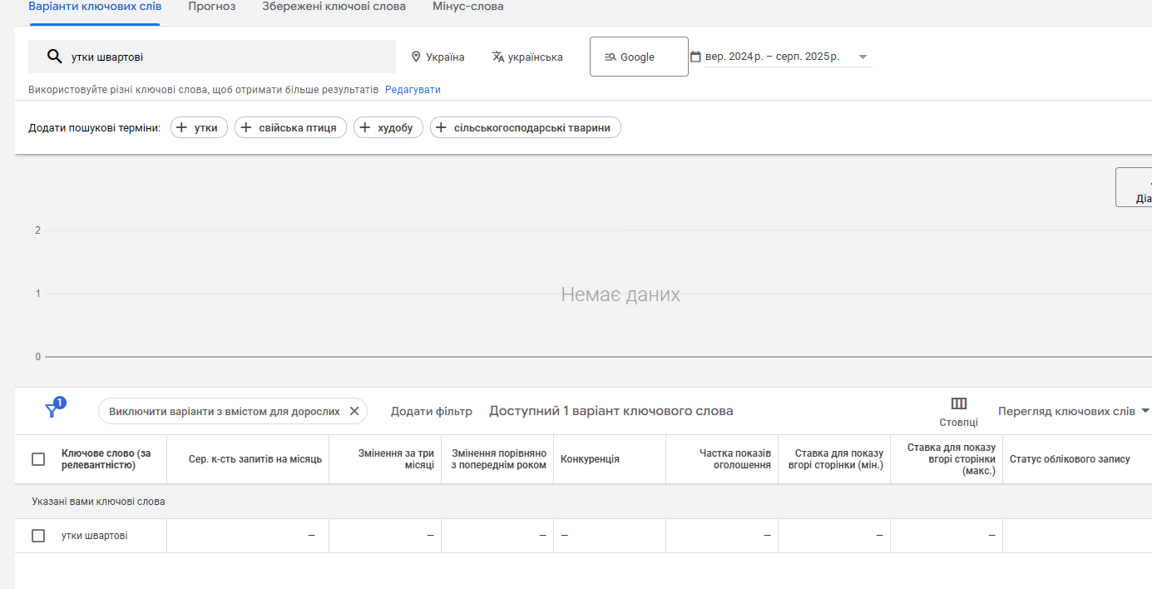
Task: Click the Україна location setting
Action: [438, 57]
